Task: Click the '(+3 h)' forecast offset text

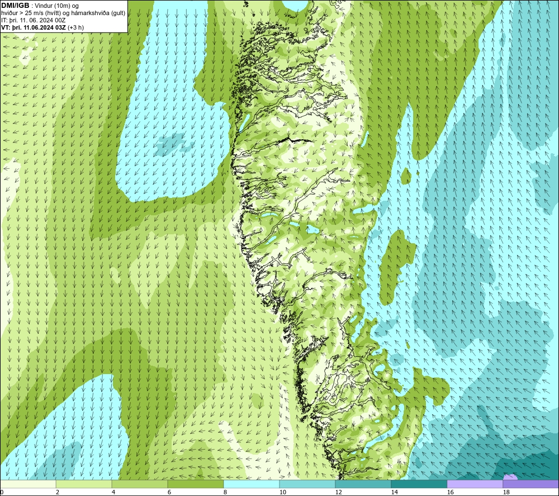Action: pos(75,27)
